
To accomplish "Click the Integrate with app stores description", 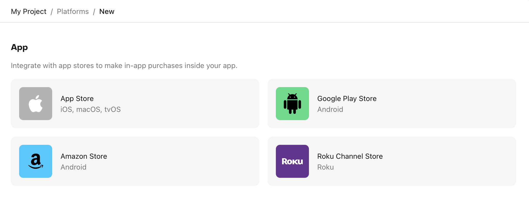I will [x=124, y=66].
